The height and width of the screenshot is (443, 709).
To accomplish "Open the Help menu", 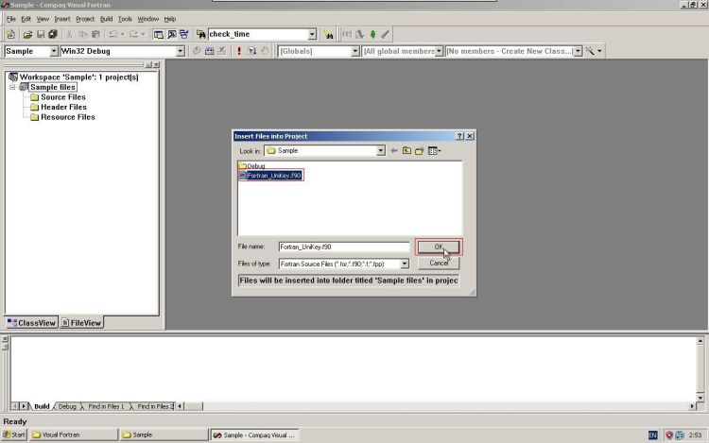I will [x=169, y=19].
